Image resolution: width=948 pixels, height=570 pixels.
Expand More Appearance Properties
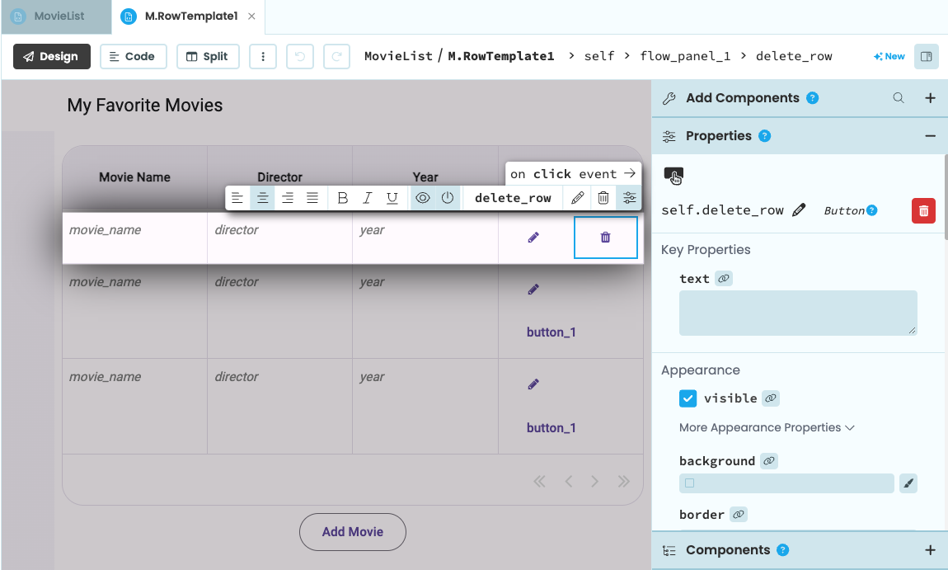tap(766, 427)
